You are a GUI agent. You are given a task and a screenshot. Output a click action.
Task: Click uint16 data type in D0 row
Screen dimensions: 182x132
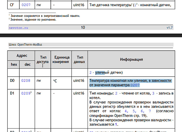pyautogui.click(x=79, y=81)
